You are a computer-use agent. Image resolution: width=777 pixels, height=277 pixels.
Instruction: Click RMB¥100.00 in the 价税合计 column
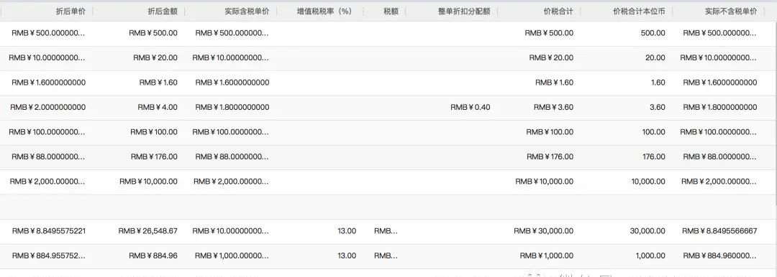550,132
